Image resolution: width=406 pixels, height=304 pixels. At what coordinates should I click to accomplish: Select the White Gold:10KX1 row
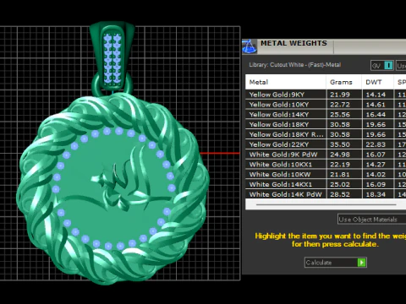point(326,165)
